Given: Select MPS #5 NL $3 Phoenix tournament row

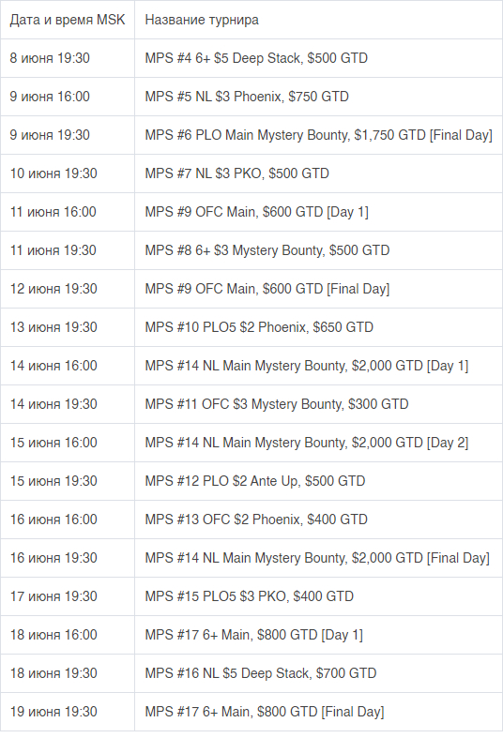Looking at the screenshot, I should (251, 97).
